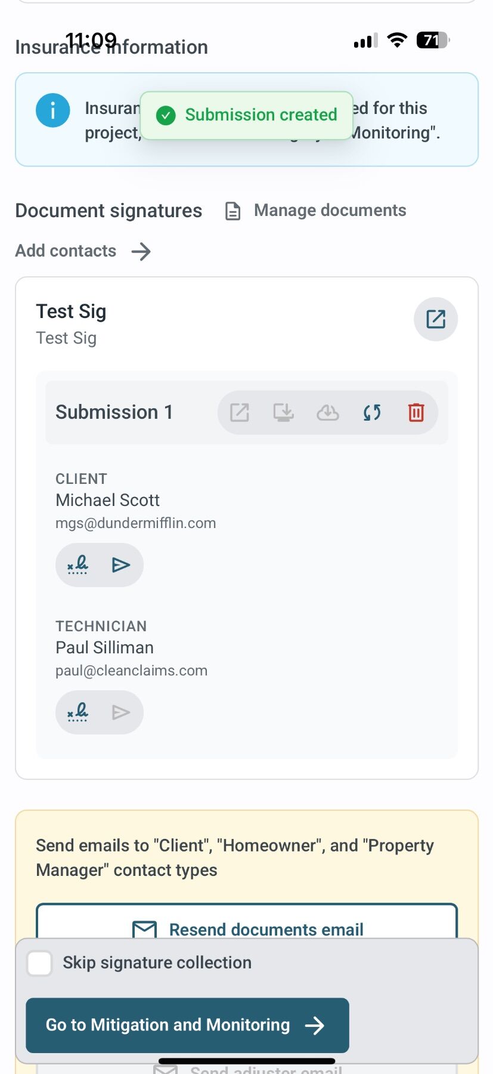
Task: Tap sign icon for Paul Silliman
Action: [78, 712]
